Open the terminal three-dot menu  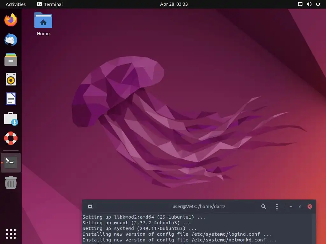(277, 207)
